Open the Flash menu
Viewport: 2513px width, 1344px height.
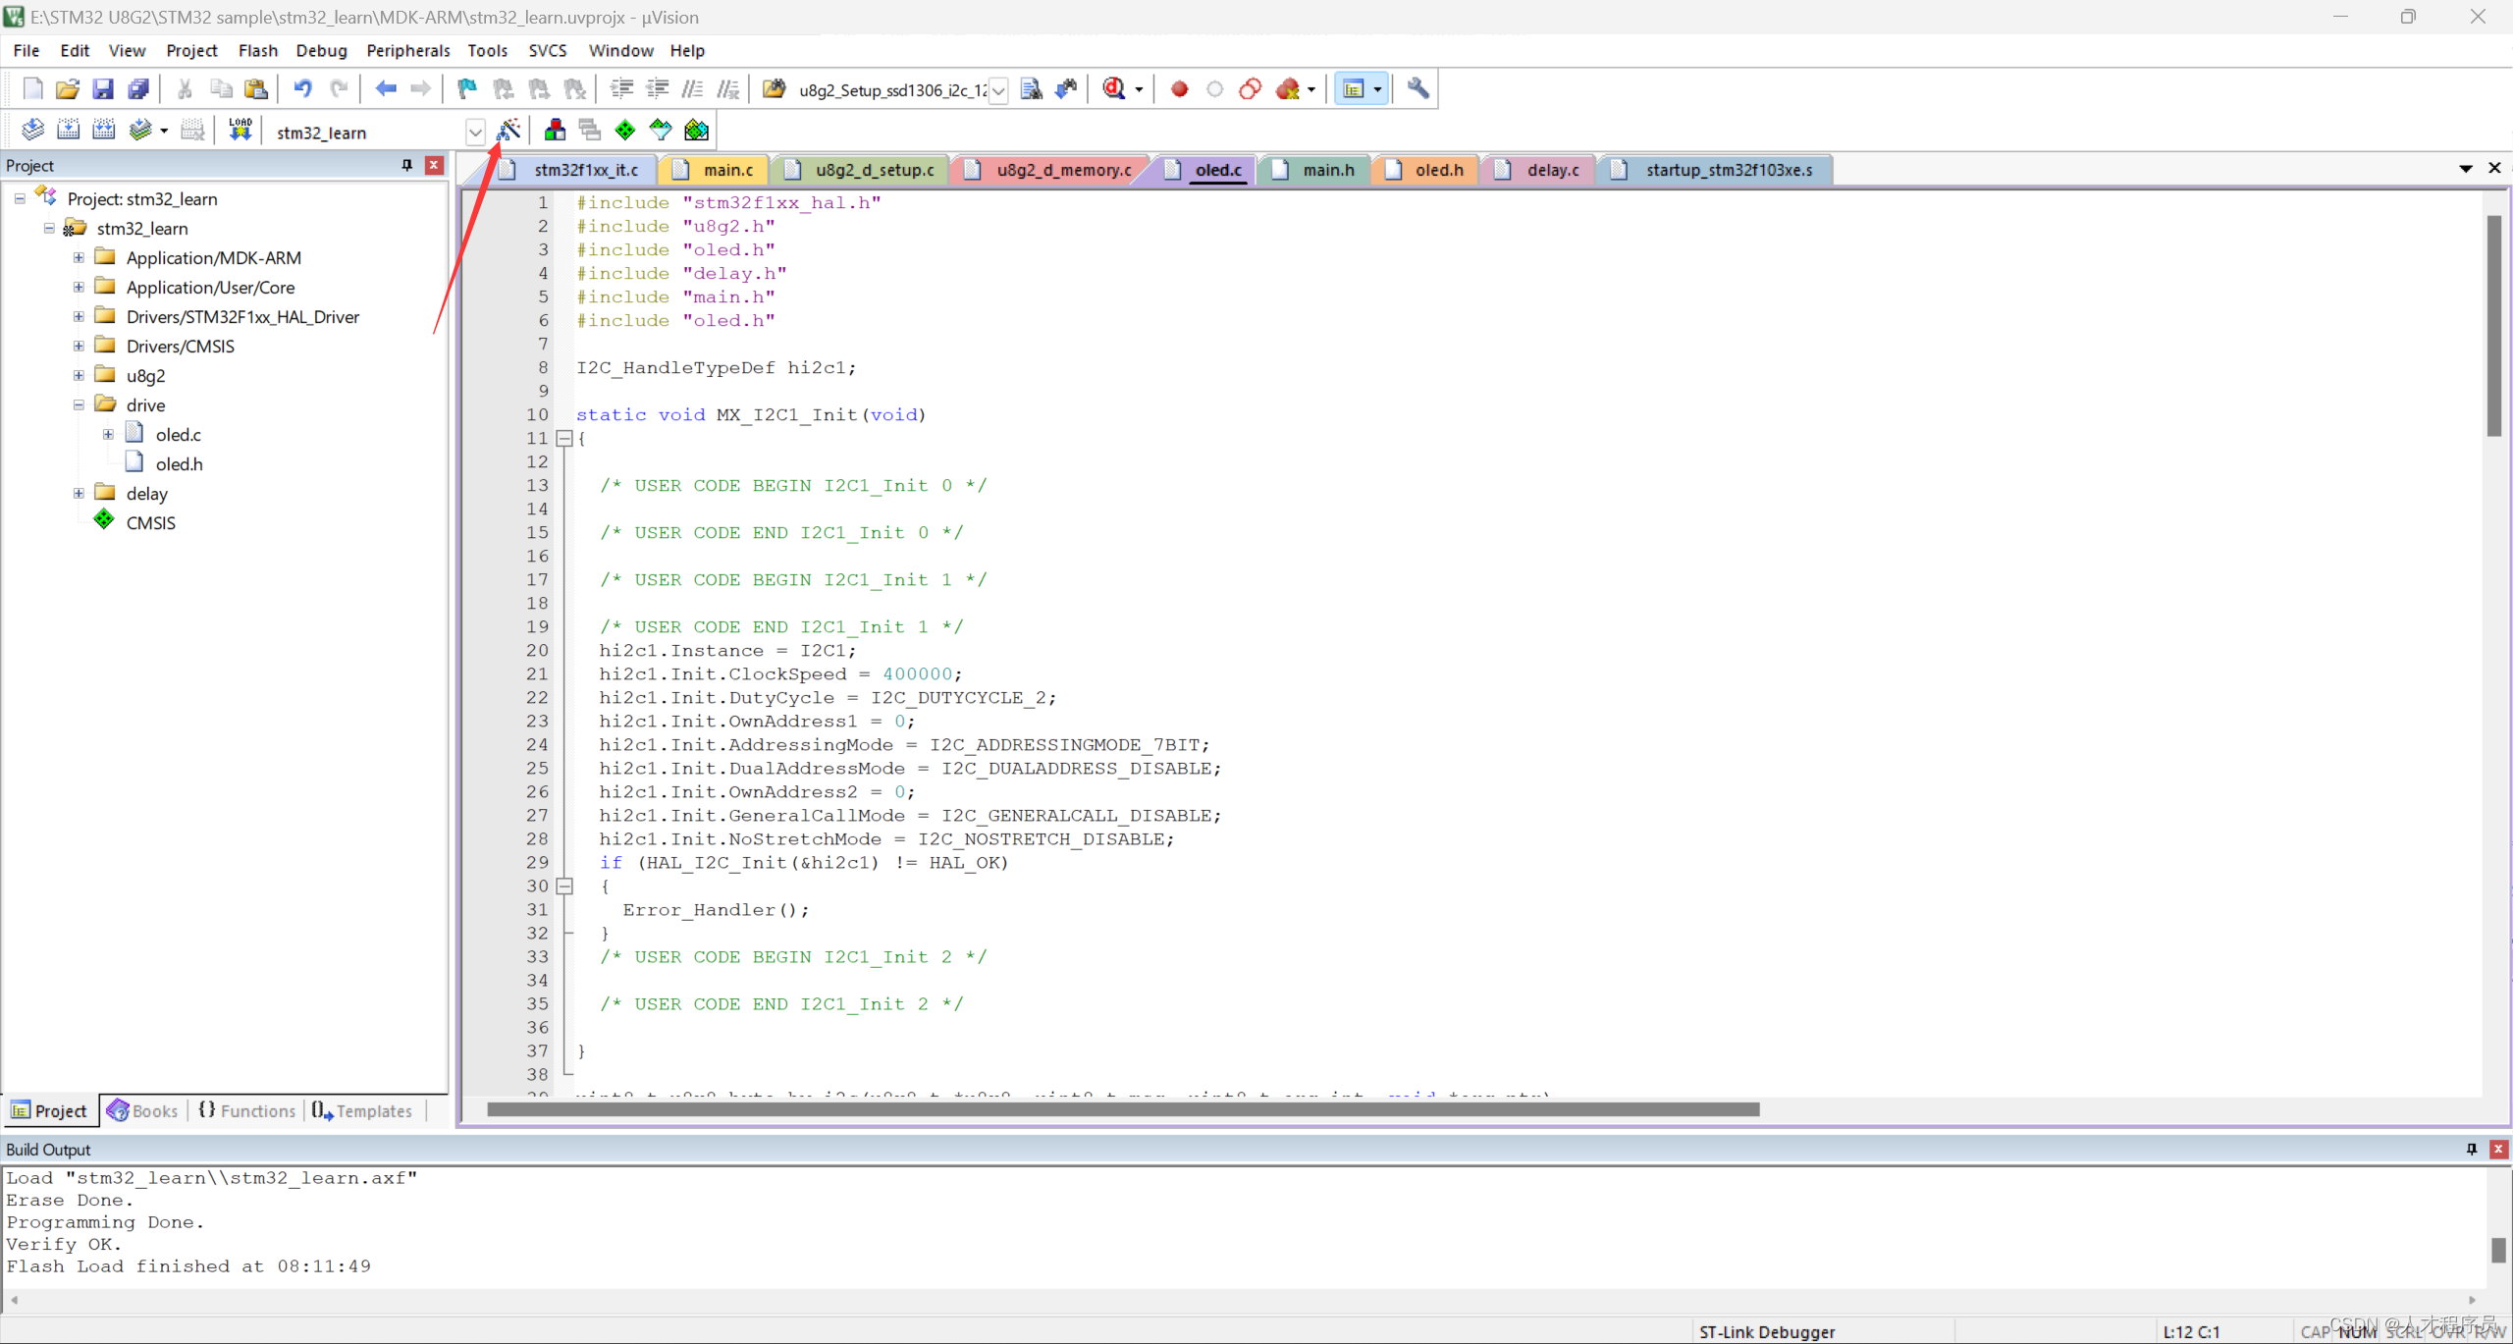click(x=256, y=50)
